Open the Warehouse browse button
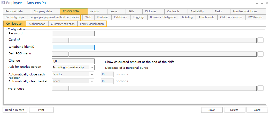The width and height of the screenshot is (270, 117). pos(260,88)
